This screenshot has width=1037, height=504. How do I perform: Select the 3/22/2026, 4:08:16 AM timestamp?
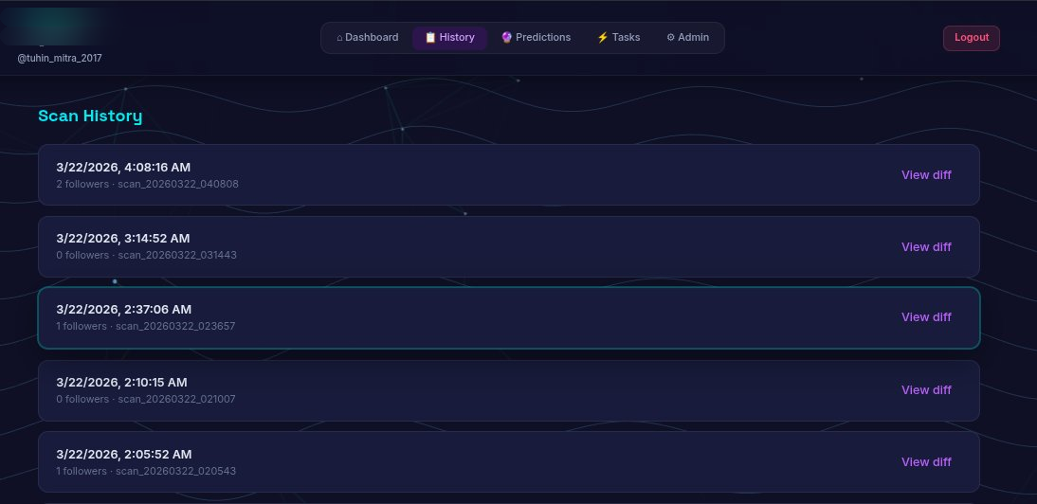[123, 167]
